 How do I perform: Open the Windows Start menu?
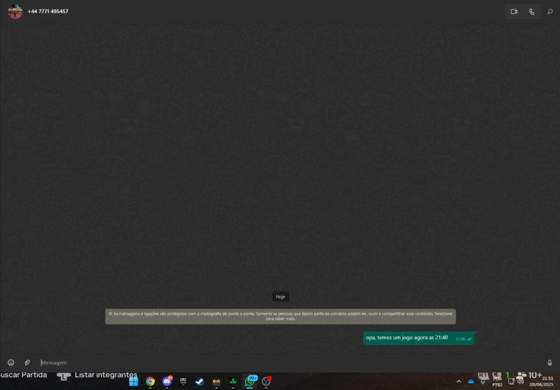click(x=134, y=382)
